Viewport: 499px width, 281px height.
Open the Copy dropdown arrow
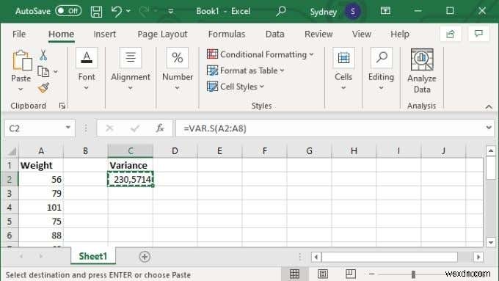tap(56, 72)
